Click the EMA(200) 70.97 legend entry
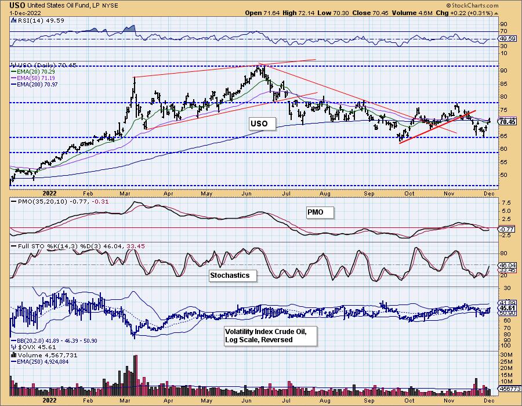The width and height of the screenshot is (522, 406). 37,85
